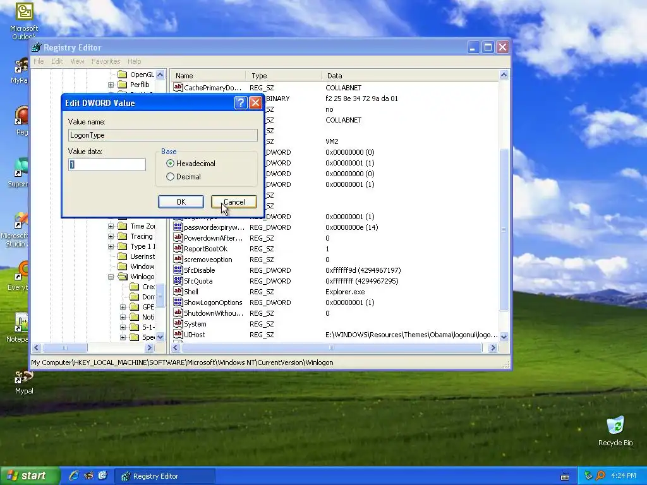Open the Edit menu in Registry Editor

click(x=57, y=61)
